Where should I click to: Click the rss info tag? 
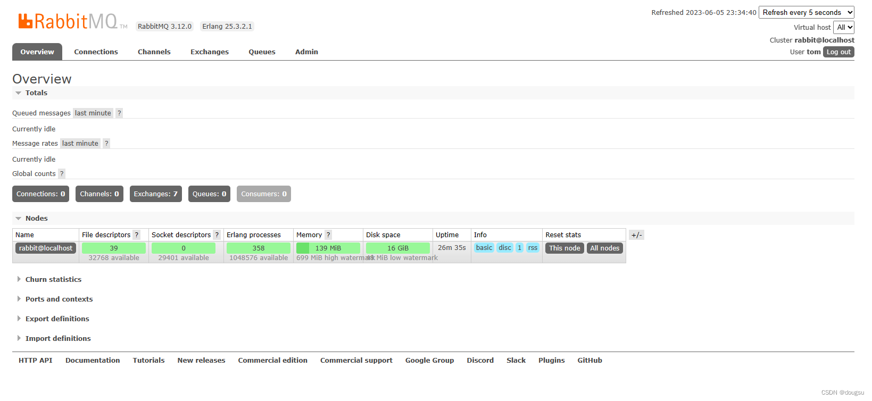(533, 248)
